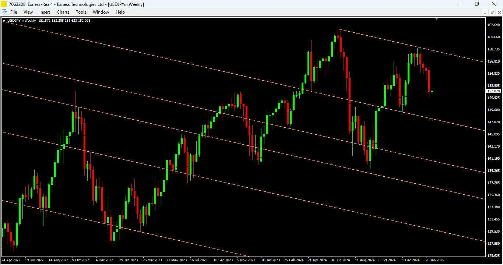Open the View menu
This screenshot has height=265, width=503.
[28, 12]
